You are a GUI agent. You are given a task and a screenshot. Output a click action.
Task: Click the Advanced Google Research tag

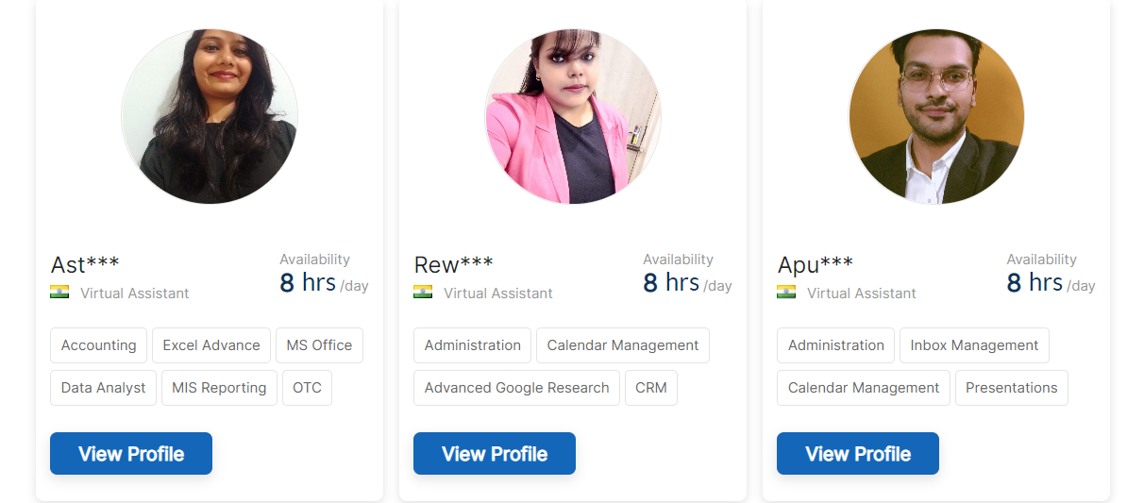(x=517, y=388)
